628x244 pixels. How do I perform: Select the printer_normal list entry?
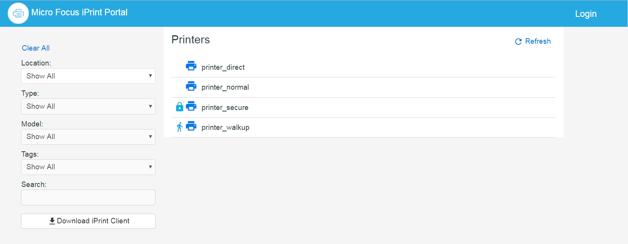pyautogui.click(x=225, y=87)
